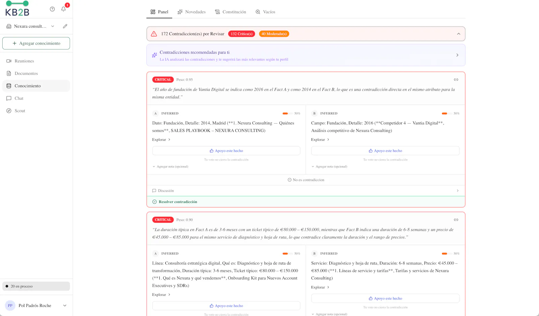Image resolution: width=539 pixels, height=316 pixels.
Task: Expand Agregar nota for fact B Fundación 2016
Action: 329,167
